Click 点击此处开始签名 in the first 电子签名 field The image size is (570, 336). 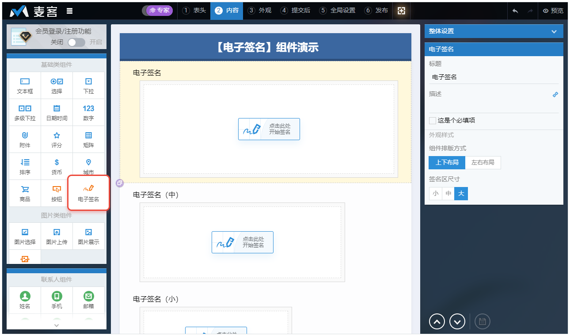(x=269, y=129)
